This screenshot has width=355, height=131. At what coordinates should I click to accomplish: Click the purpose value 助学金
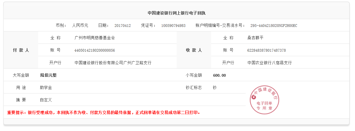[46, 88]
